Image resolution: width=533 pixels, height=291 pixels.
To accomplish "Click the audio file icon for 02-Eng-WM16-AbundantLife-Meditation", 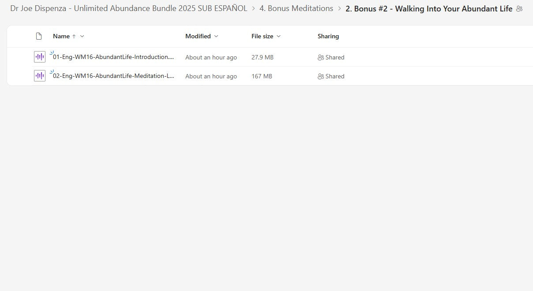I will click(39, 75).
